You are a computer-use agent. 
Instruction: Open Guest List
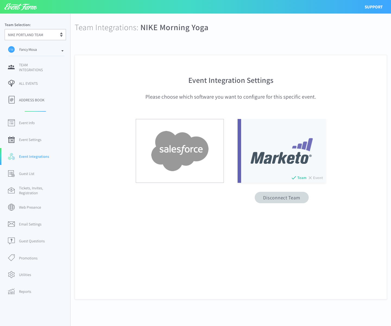(27, 174)
